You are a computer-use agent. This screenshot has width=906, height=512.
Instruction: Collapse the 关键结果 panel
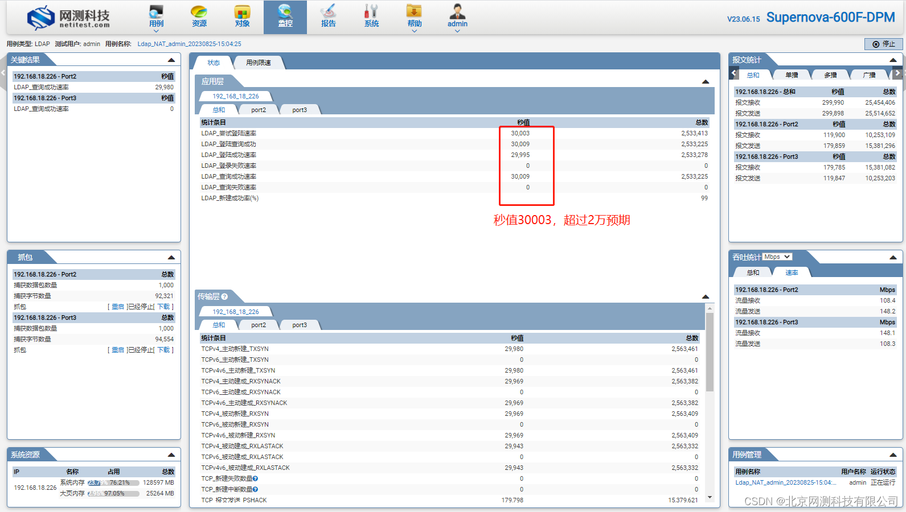coord(171,60)
